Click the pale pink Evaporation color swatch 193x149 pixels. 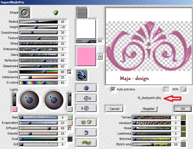tap(70, 123)
